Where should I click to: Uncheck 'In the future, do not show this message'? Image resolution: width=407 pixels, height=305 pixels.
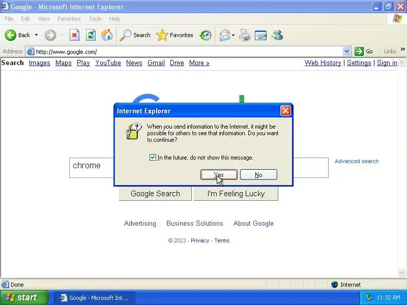[153, 158]
